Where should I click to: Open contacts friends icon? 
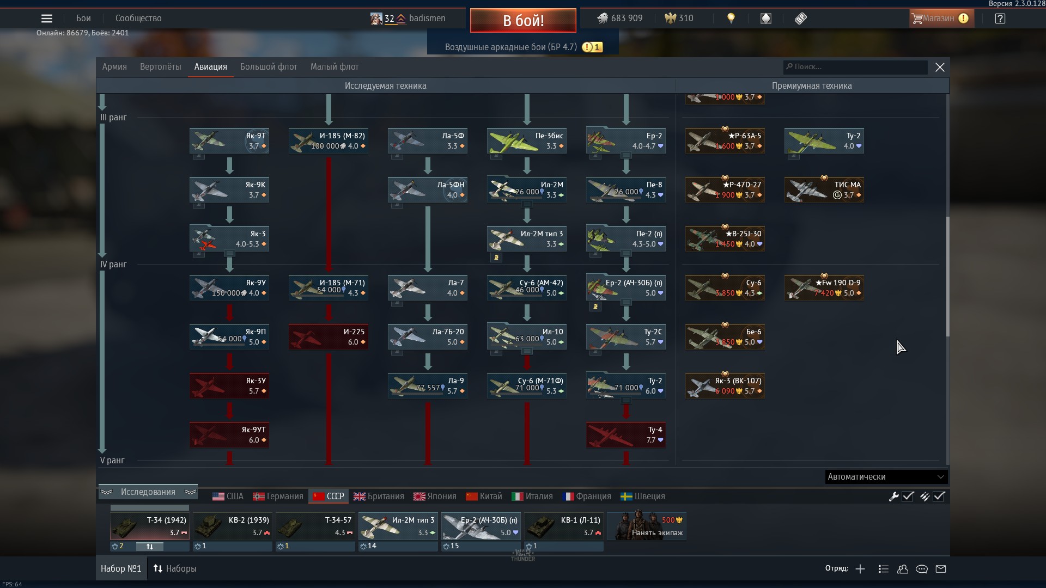click(x=903, y=569)
